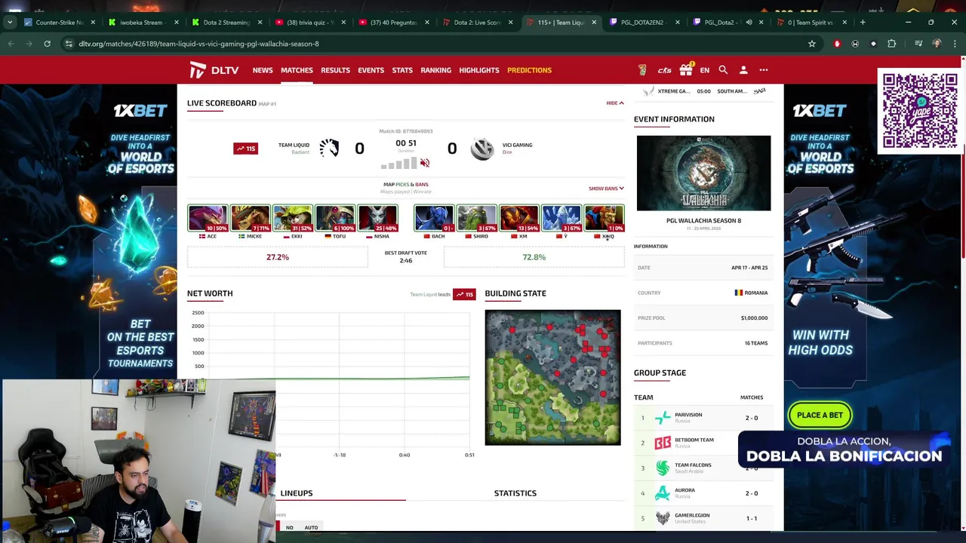Click the PGL Wallachia Season 8 link
Screen dimensions: 966x543
coord(703,221)
